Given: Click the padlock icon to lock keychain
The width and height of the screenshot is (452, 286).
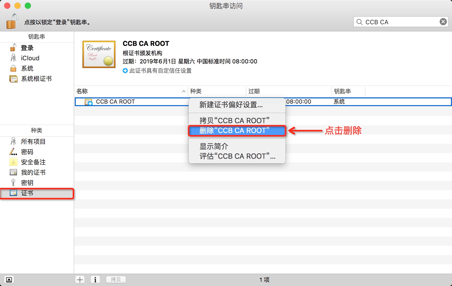Looking at the screenshot, I should tap(12, 21).
